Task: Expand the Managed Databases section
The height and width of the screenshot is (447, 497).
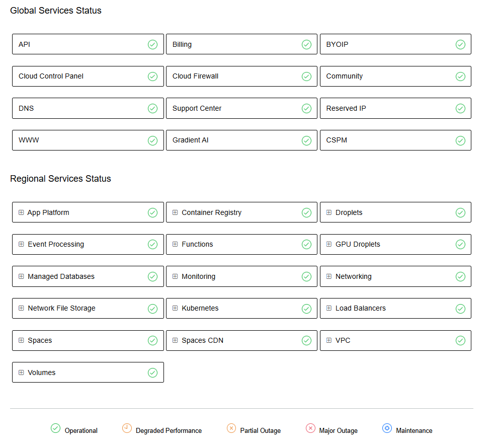Action: click(21, 276)
